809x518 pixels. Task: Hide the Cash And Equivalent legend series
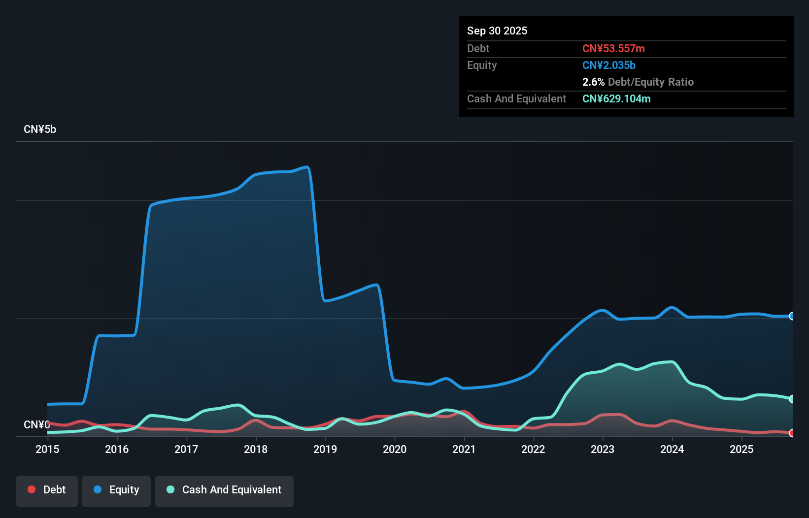point(224,490)
